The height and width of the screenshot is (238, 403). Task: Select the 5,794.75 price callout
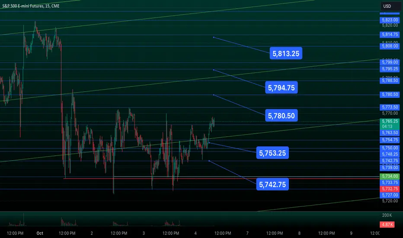click(x=281, y=88)
